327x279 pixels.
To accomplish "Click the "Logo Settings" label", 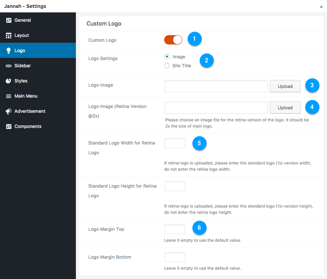I will click(x=103, y=59).
